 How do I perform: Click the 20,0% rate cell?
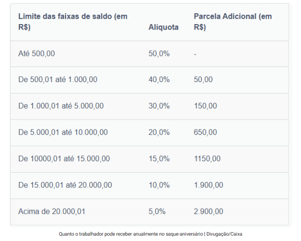click(x=159, y=132)
